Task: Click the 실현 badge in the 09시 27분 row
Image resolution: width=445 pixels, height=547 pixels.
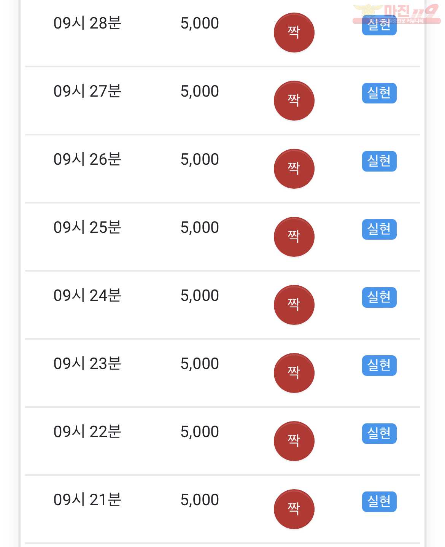Action: [379, 93]
